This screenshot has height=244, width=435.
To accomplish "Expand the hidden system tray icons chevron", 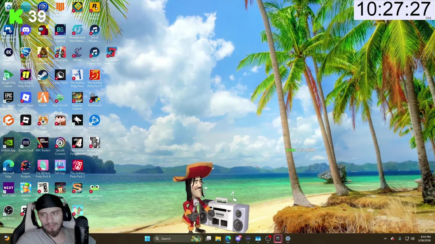I will 385,239.
